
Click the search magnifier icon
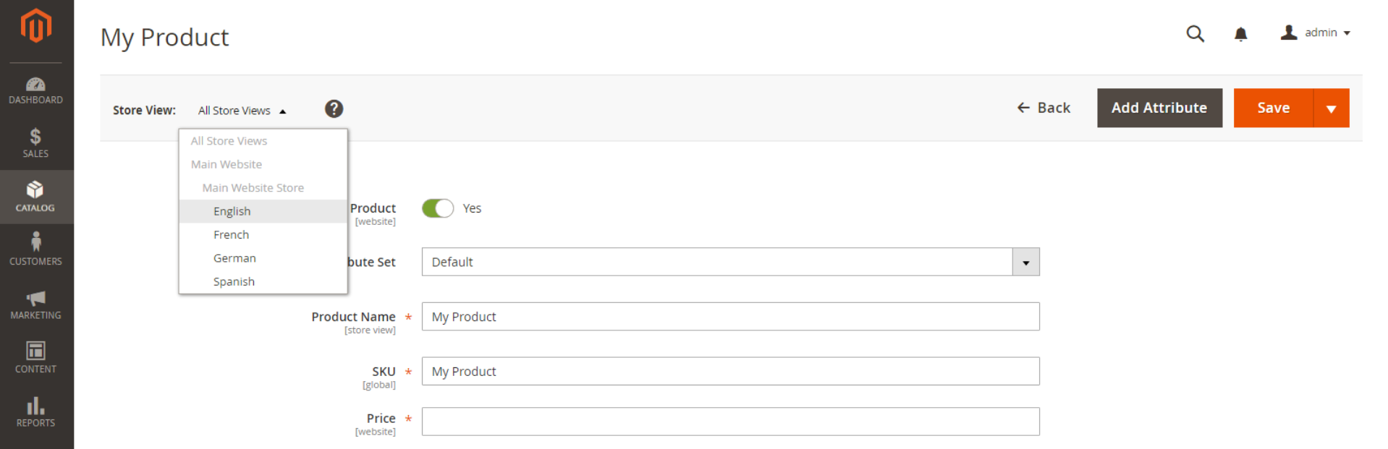(1195, 33)
